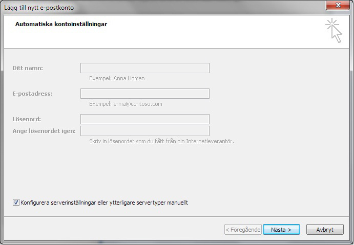The width and height of the screenshot is (354, 245).
Task: Click the text 'Exempel: Anna Lidman'
Action: (x=117, y=78)
